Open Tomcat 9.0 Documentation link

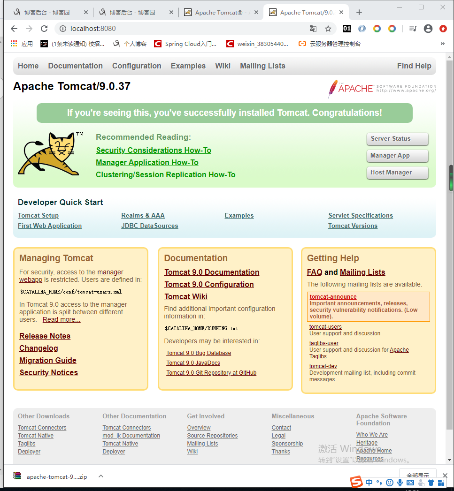[x=212, y=272]
